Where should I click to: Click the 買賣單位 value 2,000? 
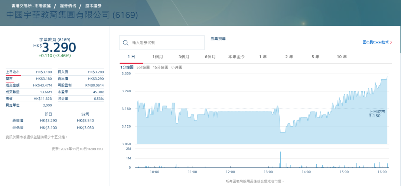[48, 105]
